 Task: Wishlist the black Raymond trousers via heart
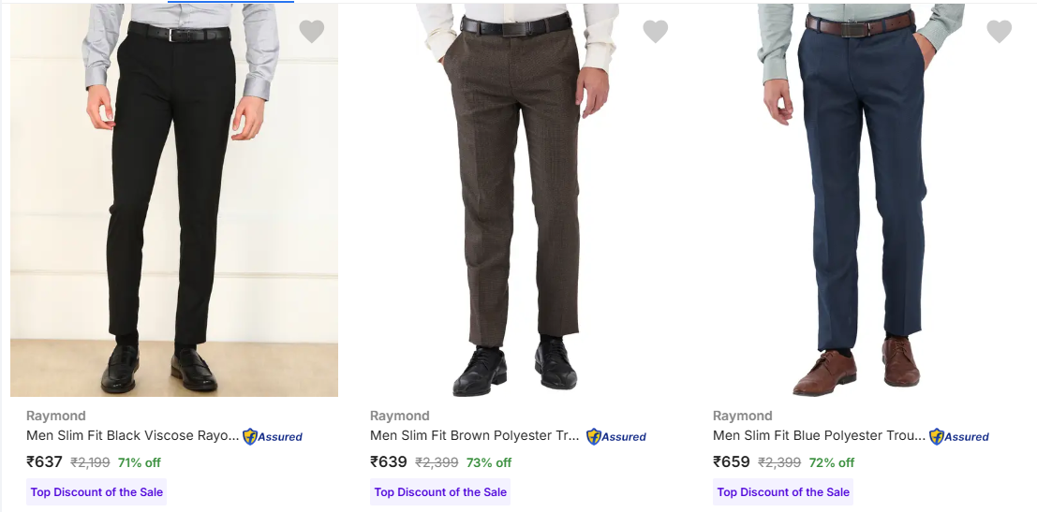312,32
